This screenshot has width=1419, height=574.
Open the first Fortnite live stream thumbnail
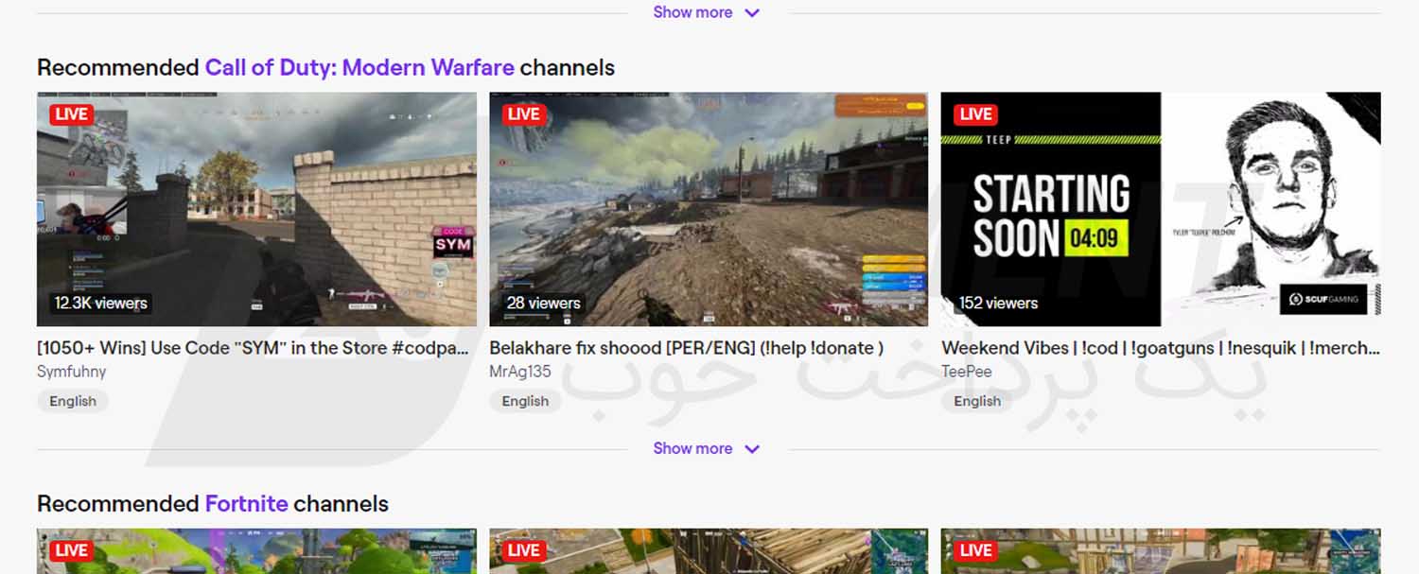pyautogui.click(x=256, y=551)
